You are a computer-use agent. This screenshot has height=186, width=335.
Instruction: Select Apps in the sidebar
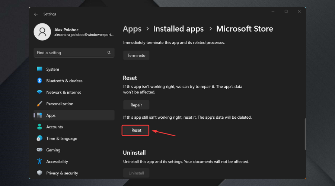pos(51,115)
